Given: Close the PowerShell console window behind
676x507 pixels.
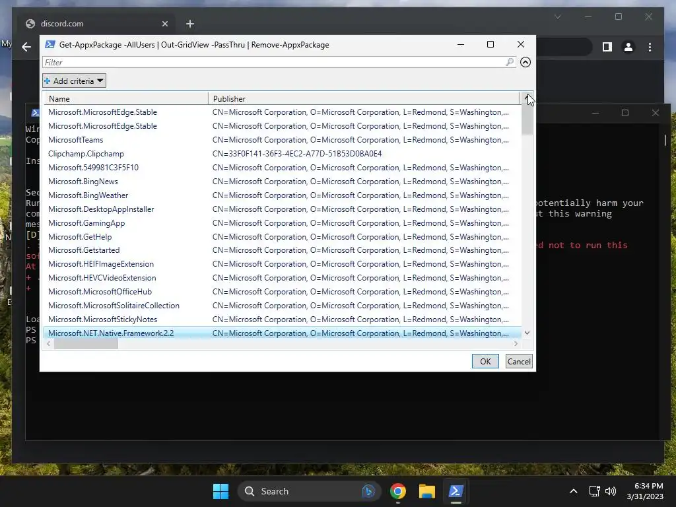Looking at the screenshot, I should tap(656, 113).
